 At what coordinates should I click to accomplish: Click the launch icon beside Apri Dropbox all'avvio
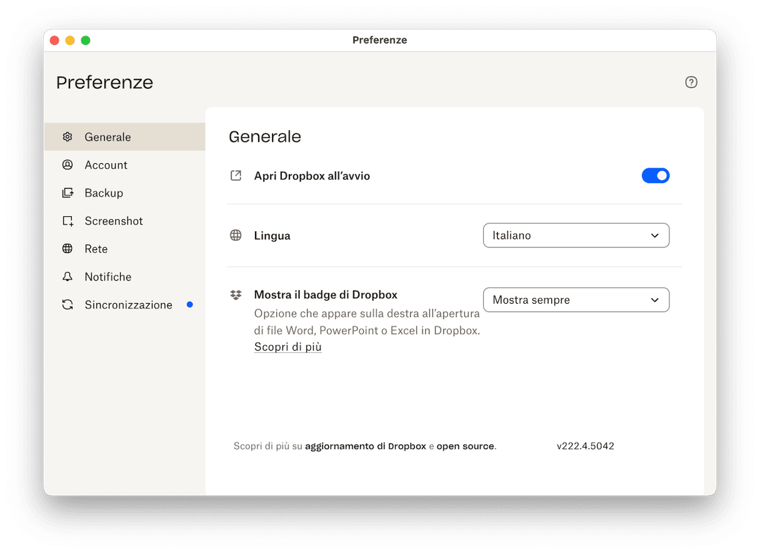(236, 176)
